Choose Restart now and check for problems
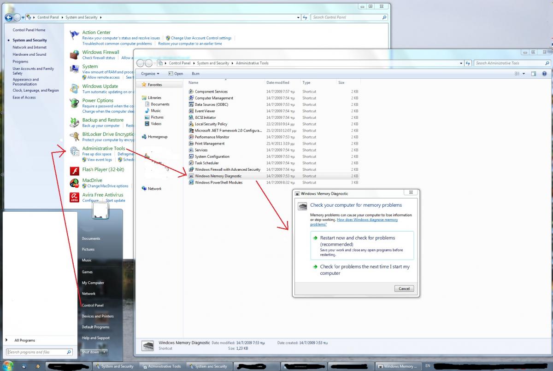 (x=362, y=246)
